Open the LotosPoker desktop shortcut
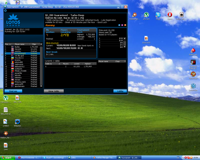Viewport: 200px width, 160px height. (x=193, y=86)
